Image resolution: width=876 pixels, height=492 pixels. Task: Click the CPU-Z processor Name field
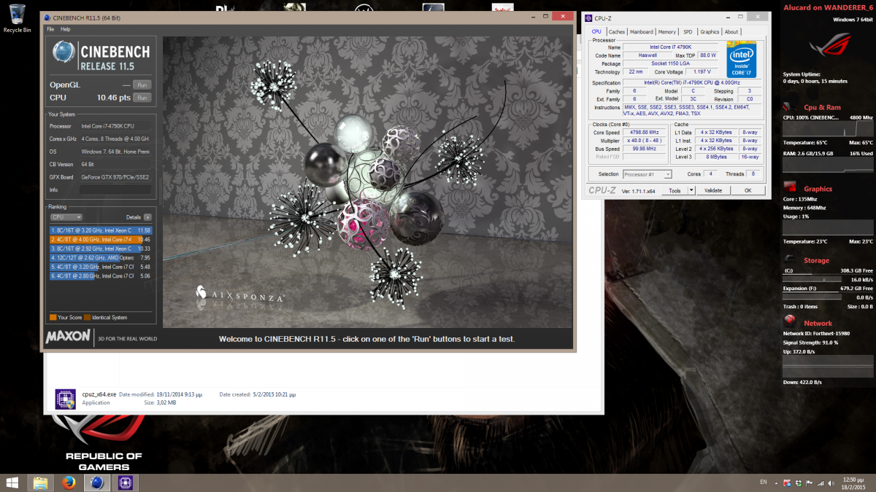click(669, 47)
